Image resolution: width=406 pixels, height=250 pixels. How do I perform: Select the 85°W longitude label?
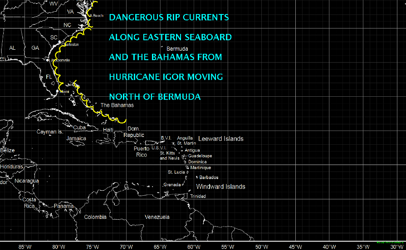[x=25, y=247]
